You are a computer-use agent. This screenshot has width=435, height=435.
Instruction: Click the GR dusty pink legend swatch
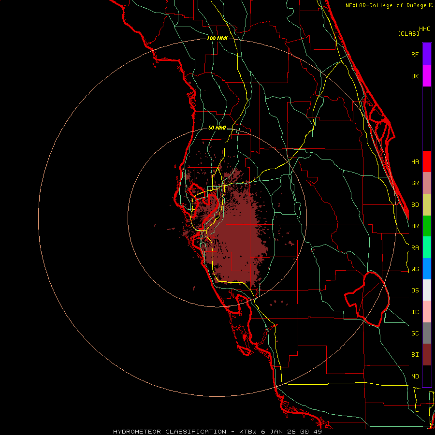coord(427,183)
